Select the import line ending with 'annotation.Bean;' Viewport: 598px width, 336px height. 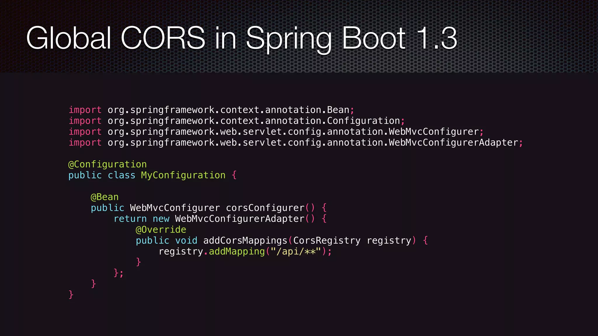[x=211, y=110]
